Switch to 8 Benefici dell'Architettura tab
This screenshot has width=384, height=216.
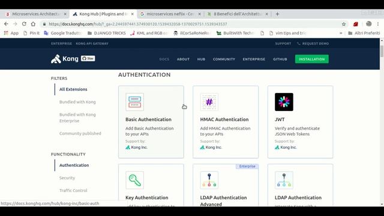238,14
